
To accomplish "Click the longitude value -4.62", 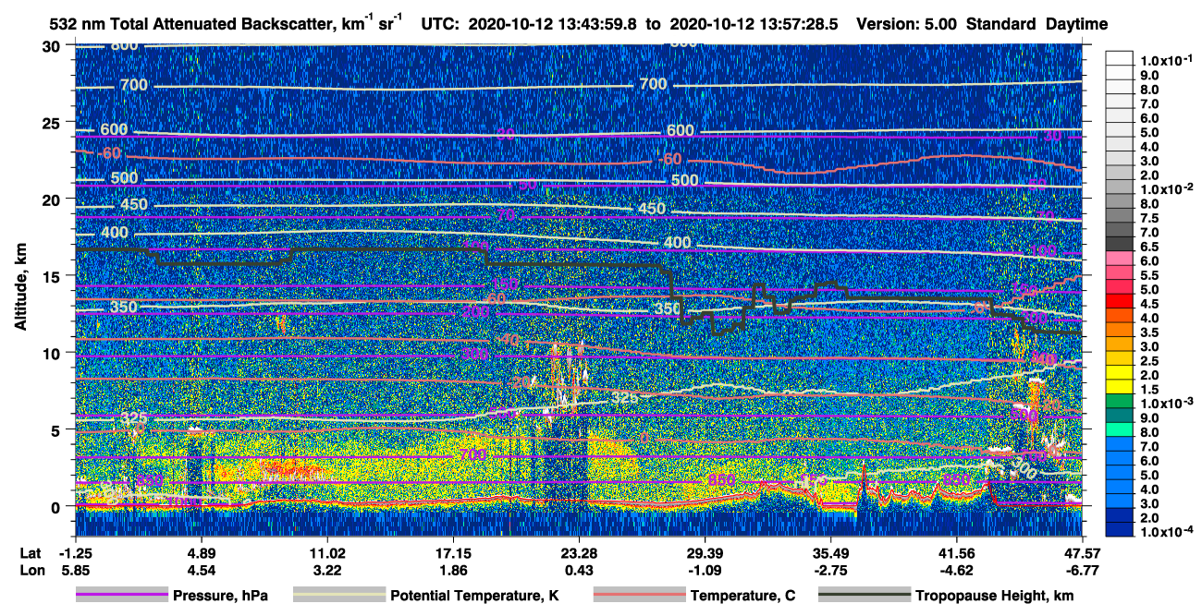I will point(956,570).
